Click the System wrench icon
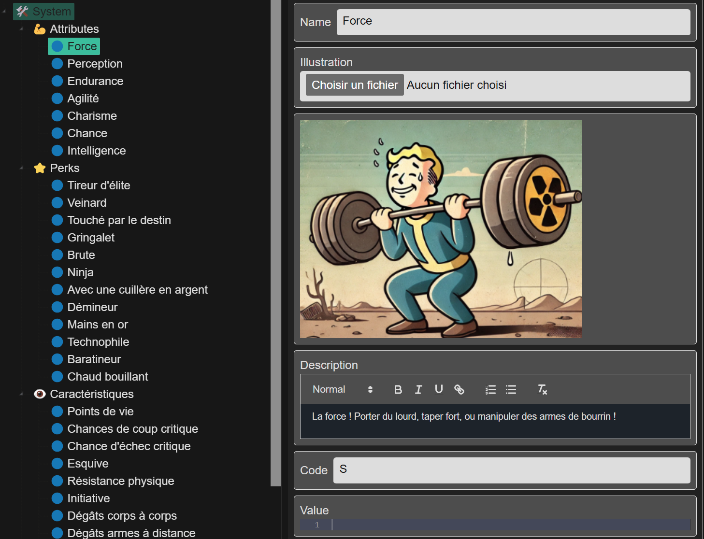 22,11
